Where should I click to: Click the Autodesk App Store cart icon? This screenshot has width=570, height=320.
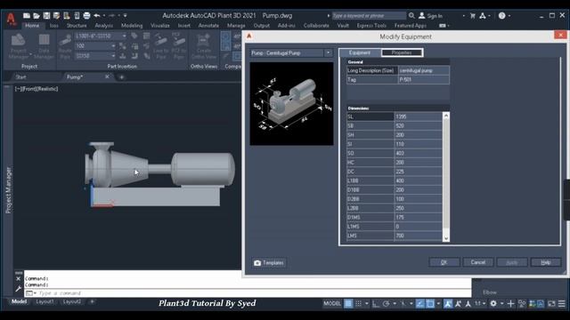pyautogui.click(x=473, y=16)
